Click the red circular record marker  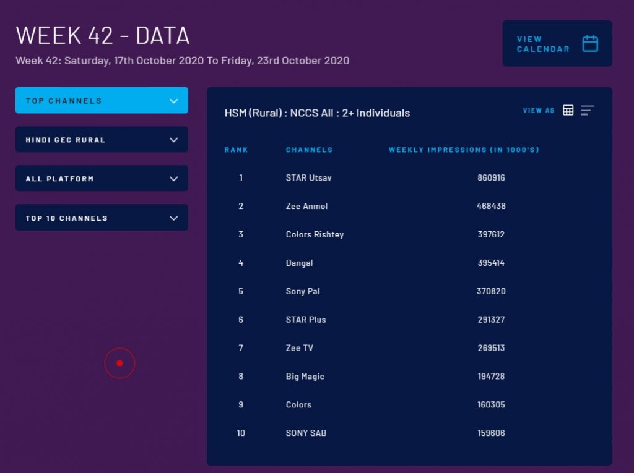click(x=119, y=363)
